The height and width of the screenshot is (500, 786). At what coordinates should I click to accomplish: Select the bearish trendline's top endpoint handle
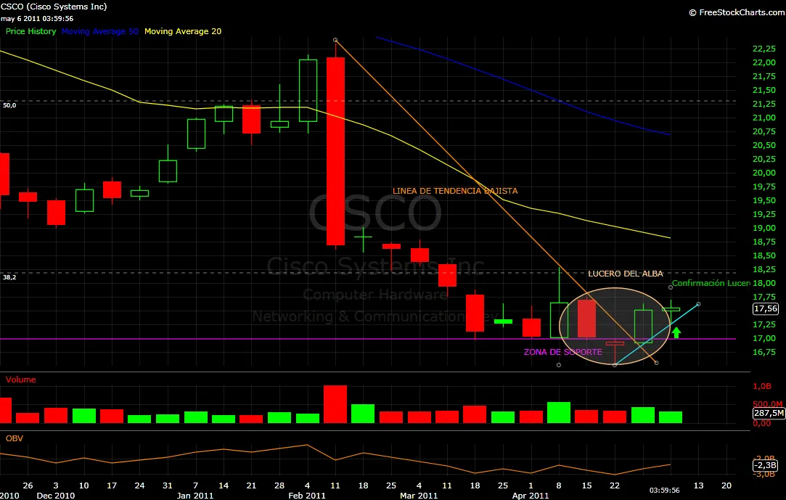pyautogui.click(x=335, y=40)
